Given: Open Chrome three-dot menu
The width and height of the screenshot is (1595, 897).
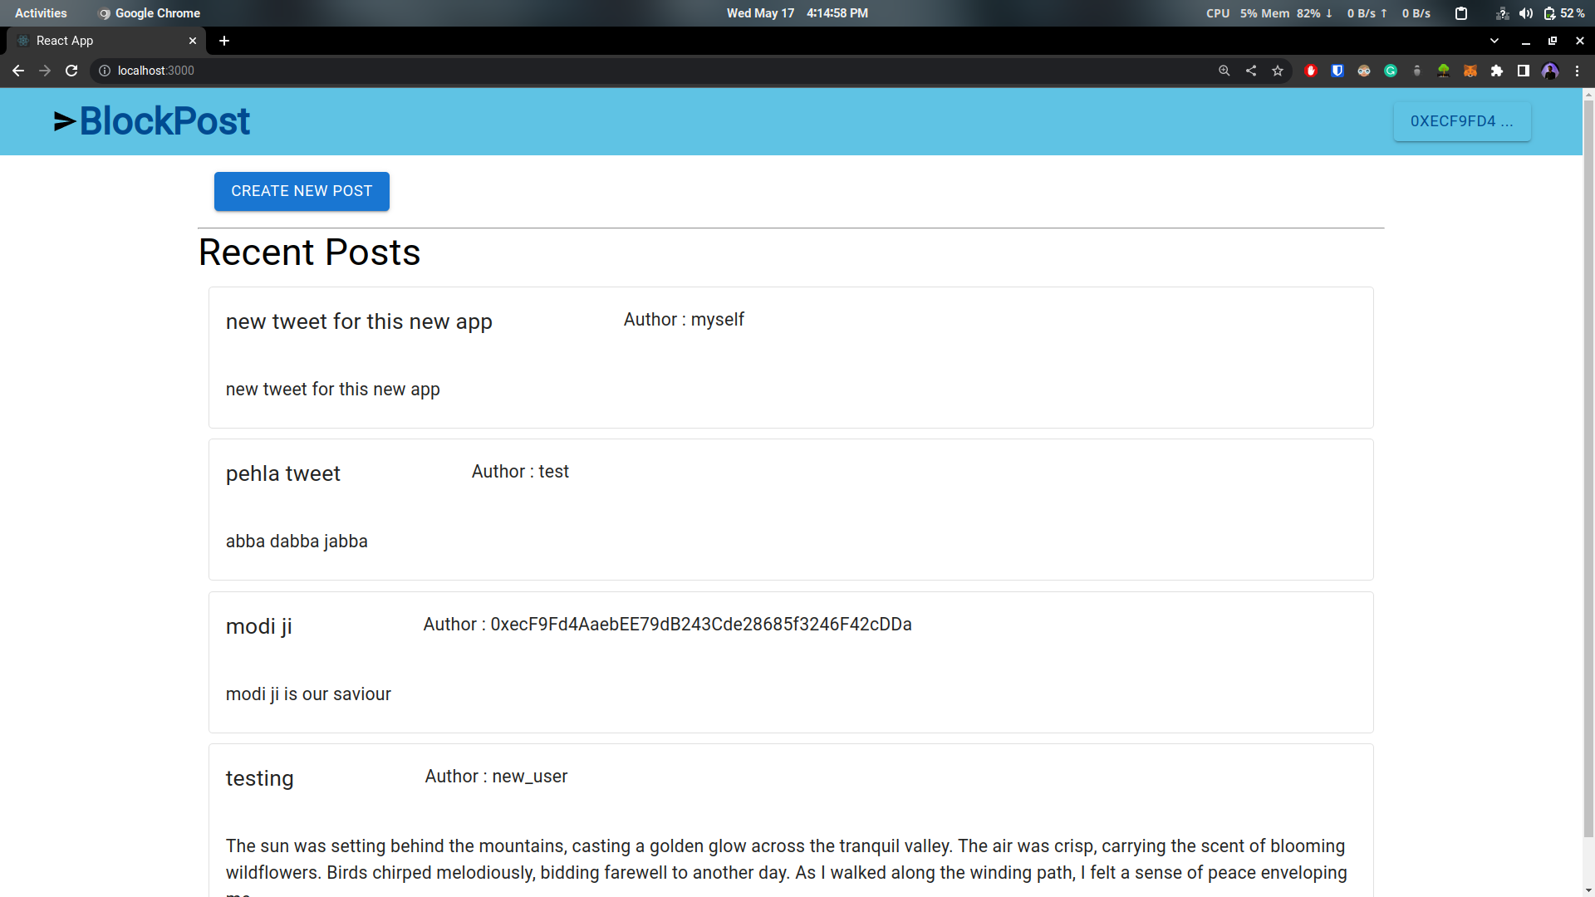Looking at the screenshot, I should (x=1577, y=71).
